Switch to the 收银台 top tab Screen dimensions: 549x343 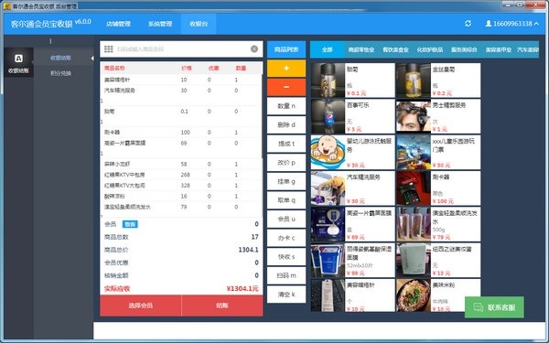point(199,24)
